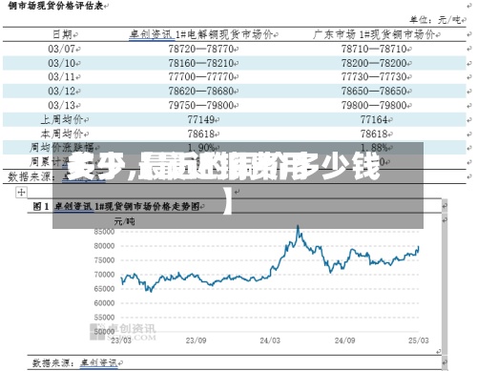Image resolution: width=477 pixels, height=371 pixels.
Task: Click the x-axis label 23/03
Action: (121, 340)
